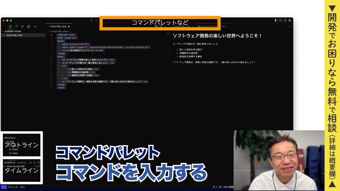Viewport: 340px width, 191px height.
Task: Click the purple remote window status icon
Action: (x=4, y=187)
